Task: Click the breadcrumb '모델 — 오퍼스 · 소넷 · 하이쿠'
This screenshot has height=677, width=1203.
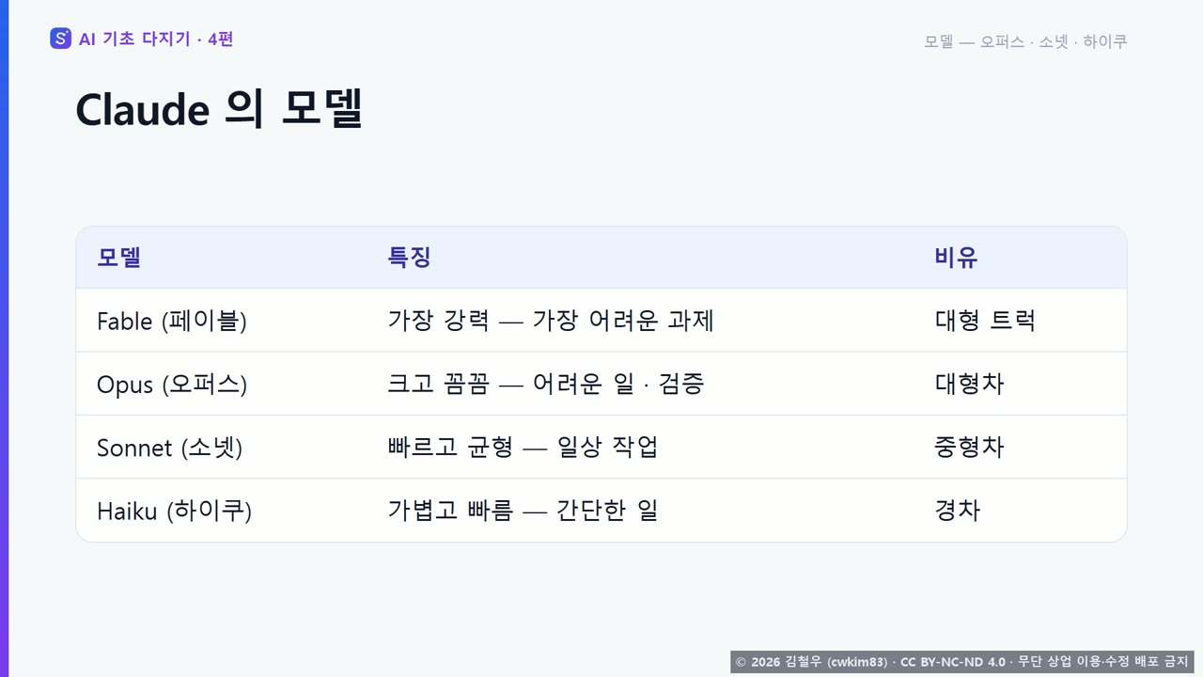Action: (x=1025, y=41)
